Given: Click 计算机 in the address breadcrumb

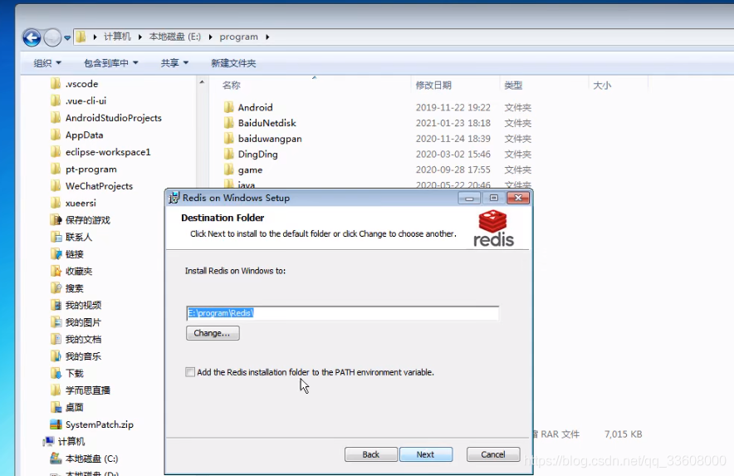Looking at the screenshot, I should pyautogui.click(x=118, y=37).
